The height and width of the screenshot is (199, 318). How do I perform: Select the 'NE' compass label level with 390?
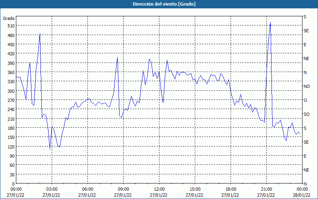pyautogui.click(x=306, y=59)
